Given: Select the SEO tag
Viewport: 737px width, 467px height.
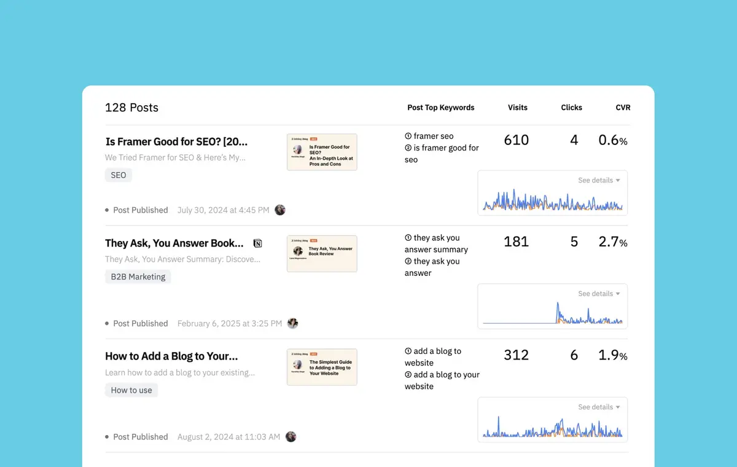Looking at the screenshot, I should click(119, 175).
